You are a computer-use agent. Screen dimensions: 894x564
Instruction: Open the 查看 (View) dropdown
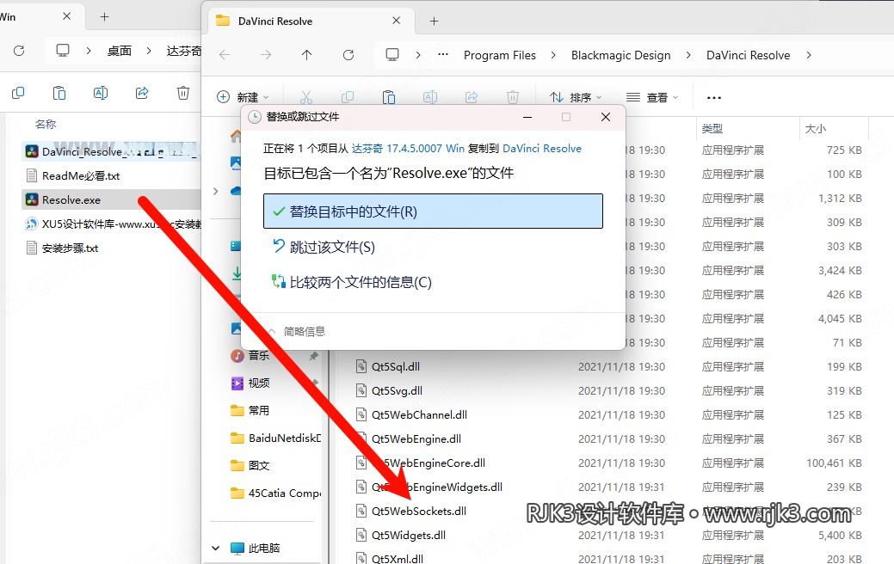tap(652, 97)
